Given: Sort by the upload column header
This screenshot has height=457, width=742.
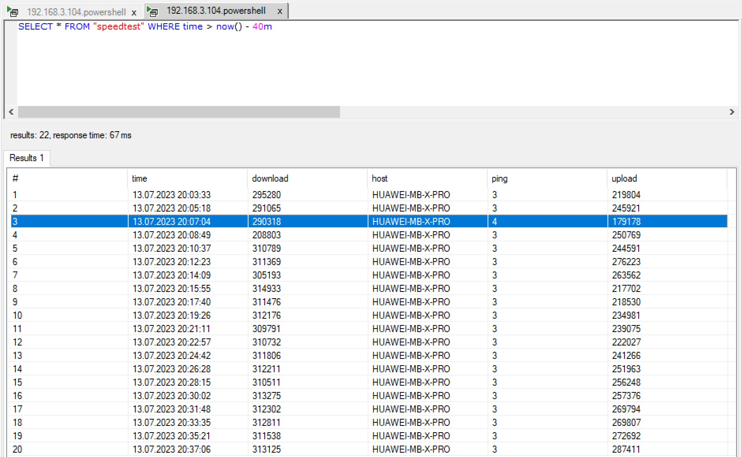Looking at the screenshot, I should click(667, 178).
